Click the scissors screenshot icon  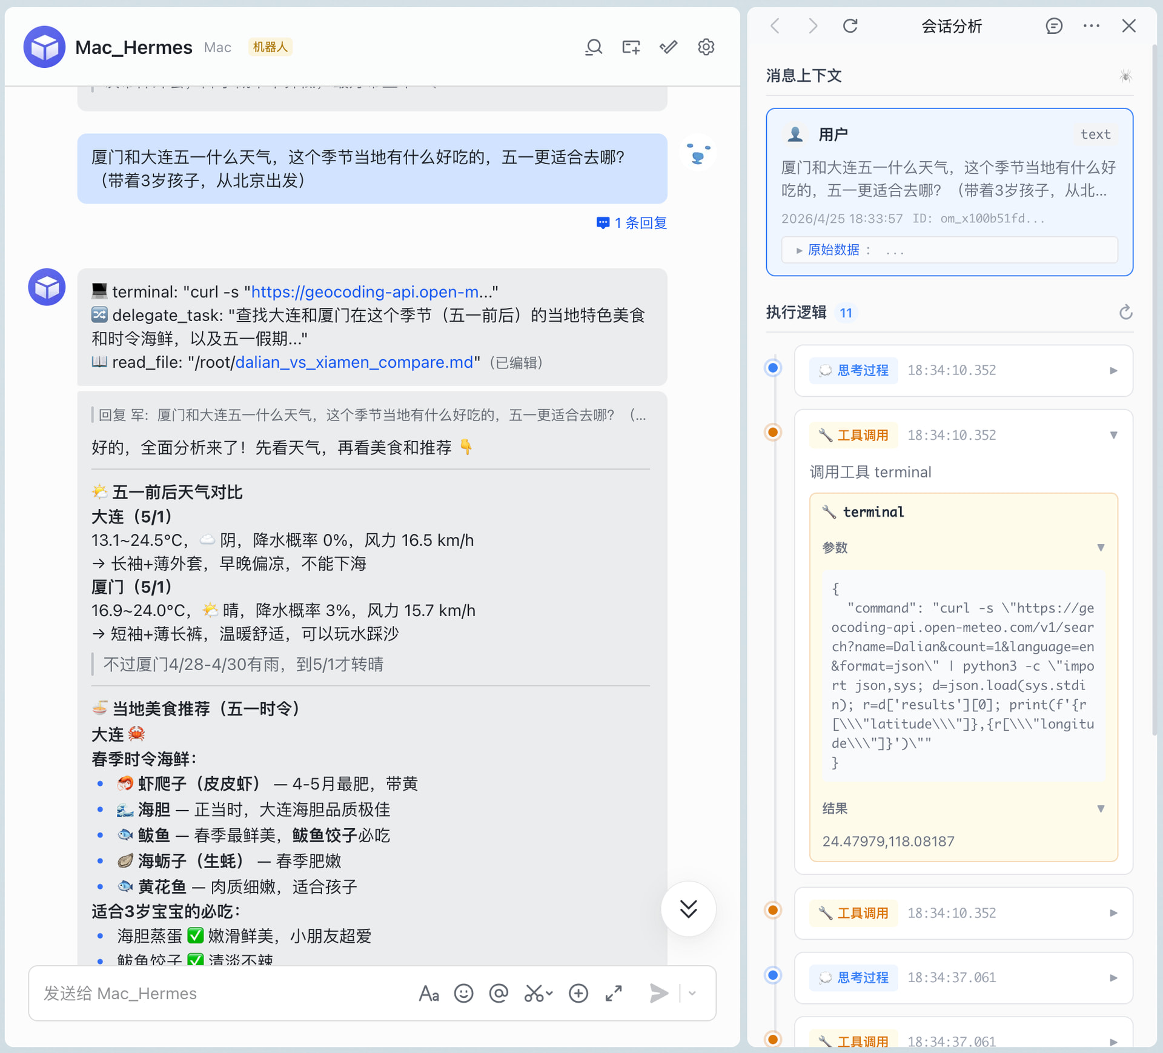[x=535, y=993]
